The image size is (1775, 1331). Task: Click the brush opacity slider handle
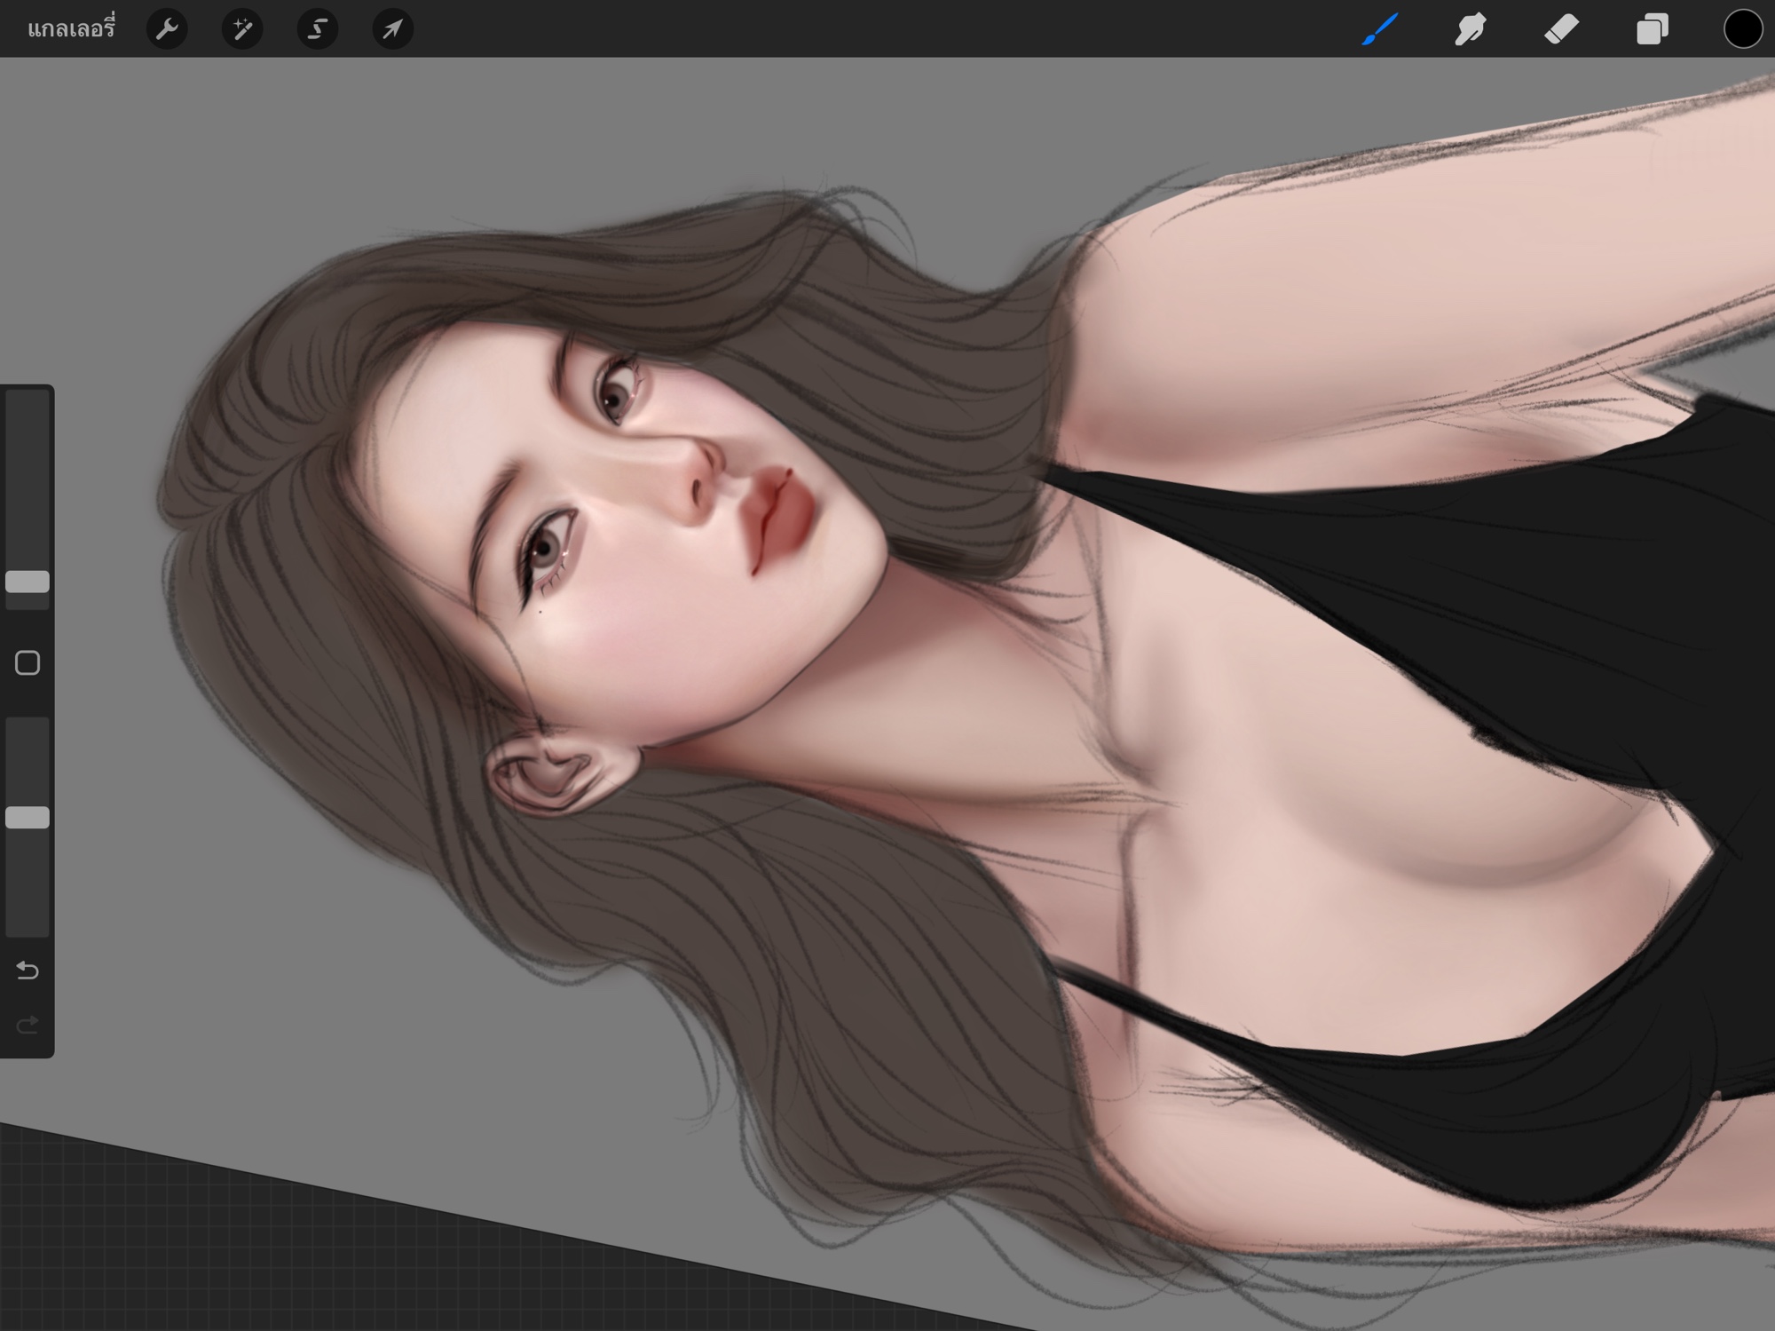coord(28,818)
